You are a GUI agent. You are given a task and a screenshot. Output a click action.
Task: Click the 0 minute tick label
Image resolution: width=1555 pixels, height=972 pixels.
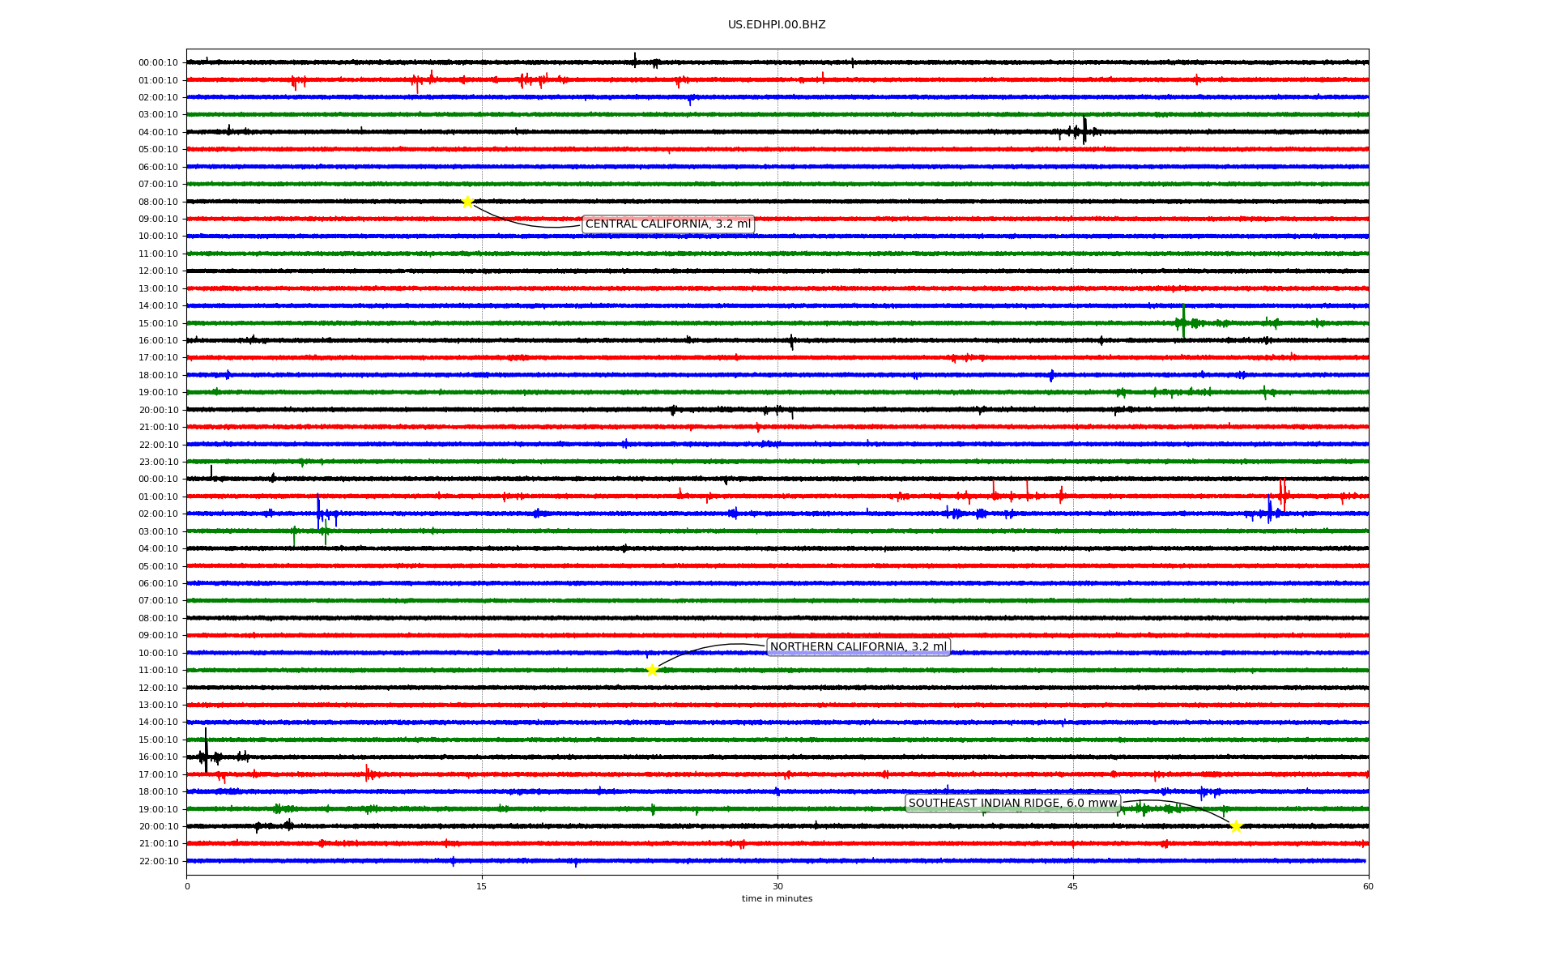(187, 886)
